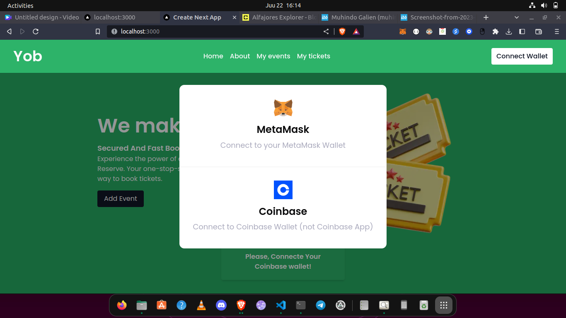Switch to the first localhost:3000 tab
Screen dimensions: 566x318
[x=120, y=17]
